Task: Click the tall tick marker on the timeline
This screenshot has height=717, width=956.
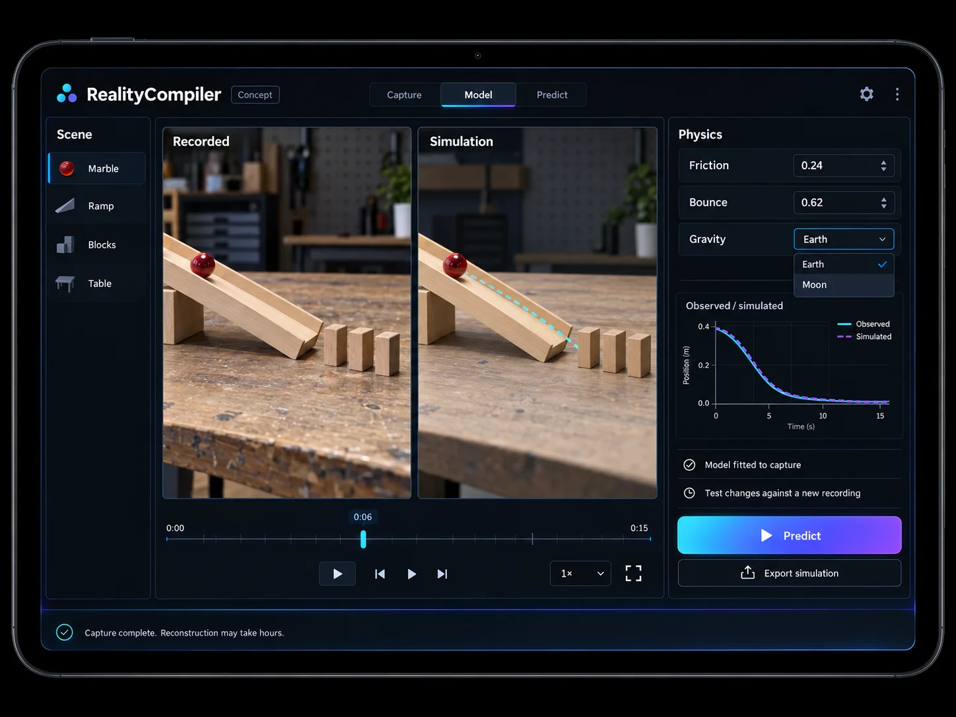Action: (532, 539)
